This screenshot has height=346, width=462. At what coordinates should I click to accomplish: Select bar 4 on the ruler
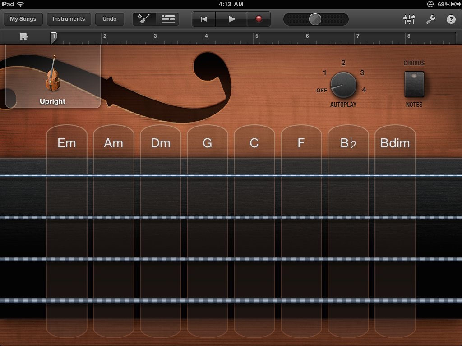coord(206,36)
